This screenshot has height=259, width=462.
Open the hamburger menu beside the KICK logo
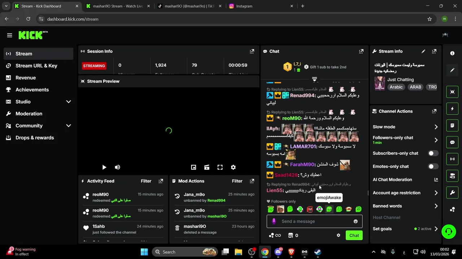(9, 35)
